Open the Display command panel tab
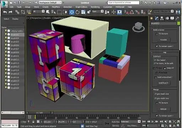This screenshot has height=128, width=182. pos(172,18)
